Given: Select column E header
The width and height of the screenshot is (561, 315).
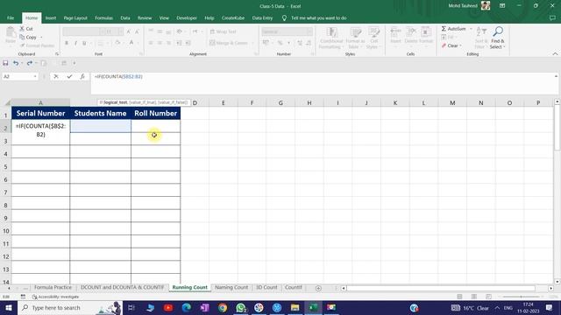Looking at the screenshot, I should (x=224, y=103).
